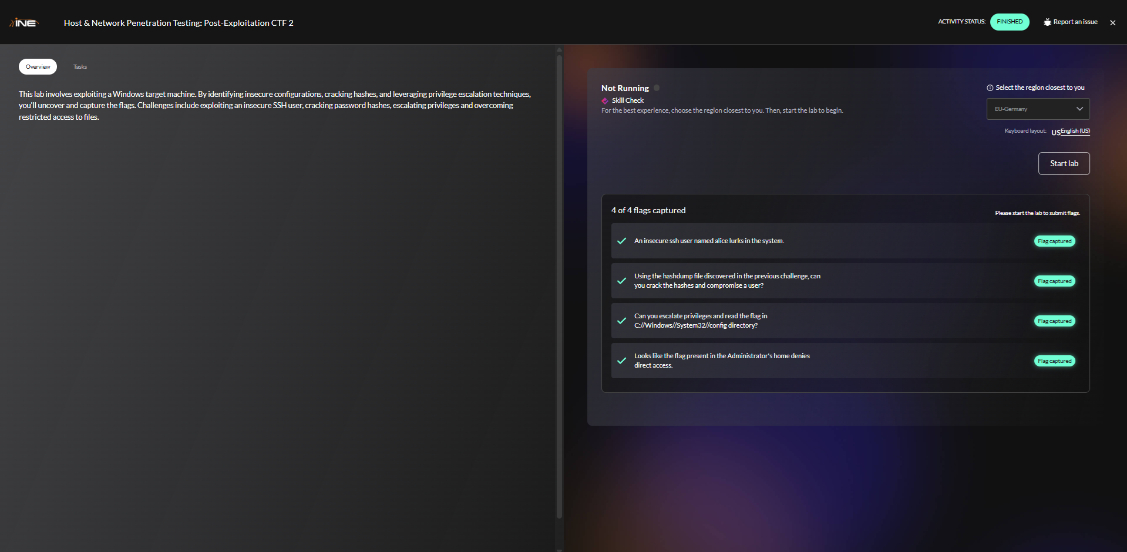Click the Report an issue link
1127x552 pixels.
coord(1075,22)
